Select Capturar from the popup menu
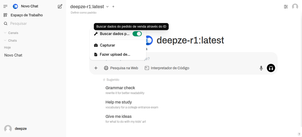 pos(107,45)
